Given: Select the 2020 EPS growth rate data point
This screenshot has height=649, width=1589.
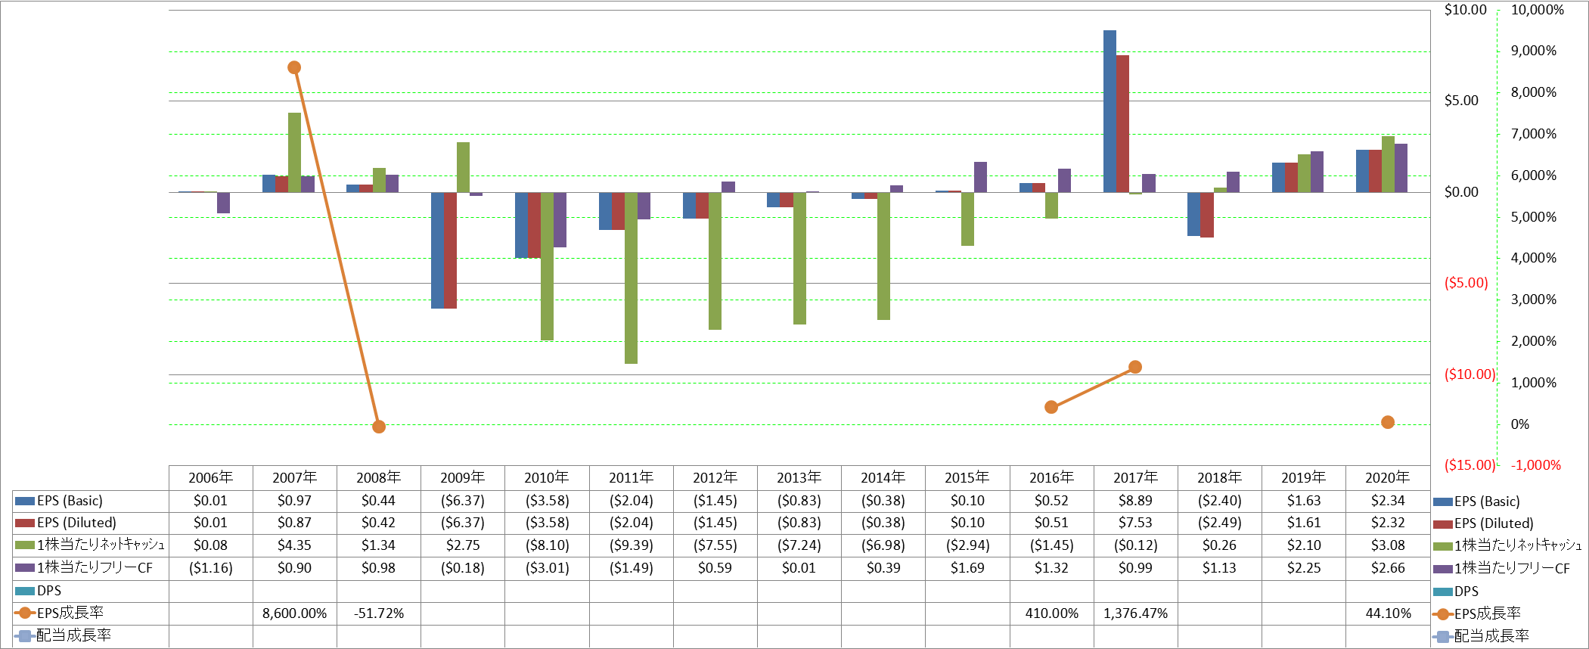Looking at the screenshot, I should [x=1388, y=422].
